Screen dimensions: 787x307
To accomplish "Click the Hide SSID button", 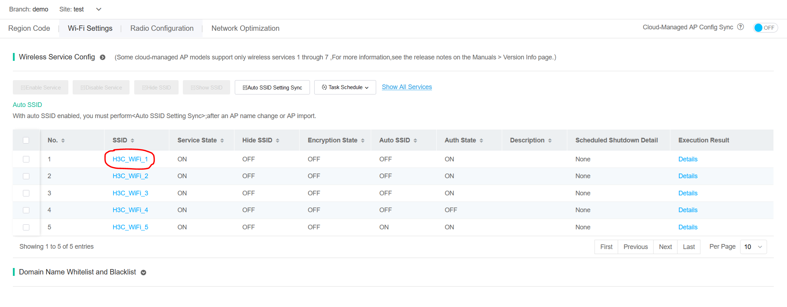I will click(156, 87).
